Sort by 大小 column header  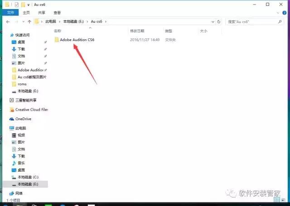tap(203, 31)
